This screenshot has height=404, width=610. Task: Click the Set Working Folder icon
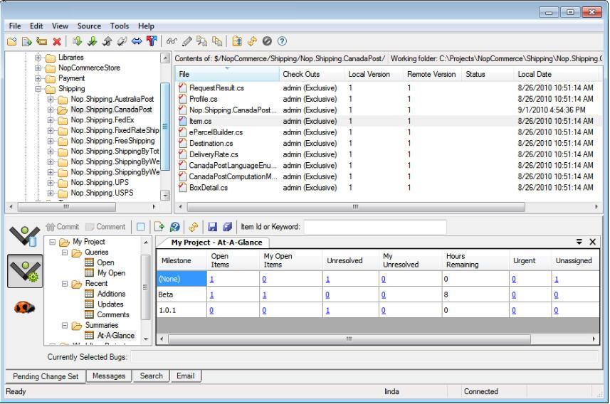236,41
